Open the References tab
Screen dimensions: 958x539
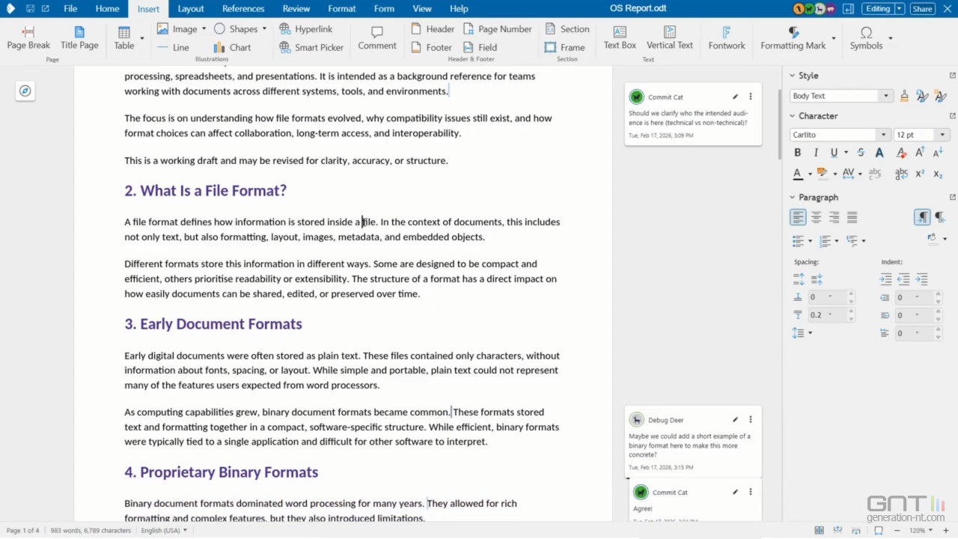coord(243,9)
